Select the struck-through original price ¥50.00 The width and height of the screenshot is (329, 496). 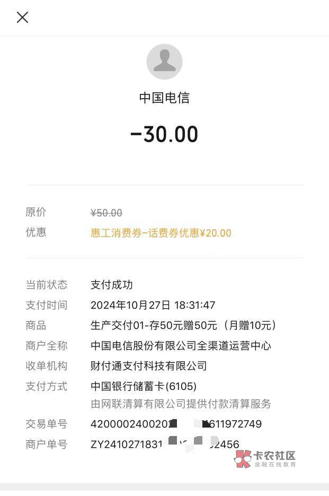[x=106, y=213]
